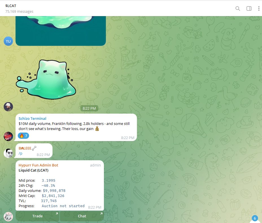Open the three-dot more options menu
Screen dimensions: 262x223
coord(259,8)
